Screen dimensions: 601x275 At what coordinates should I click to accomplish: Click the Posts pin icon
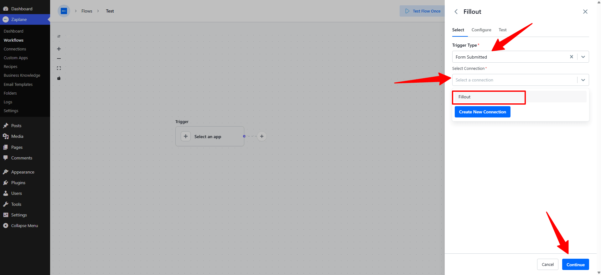pyautogui.click(x=6, y=126)
